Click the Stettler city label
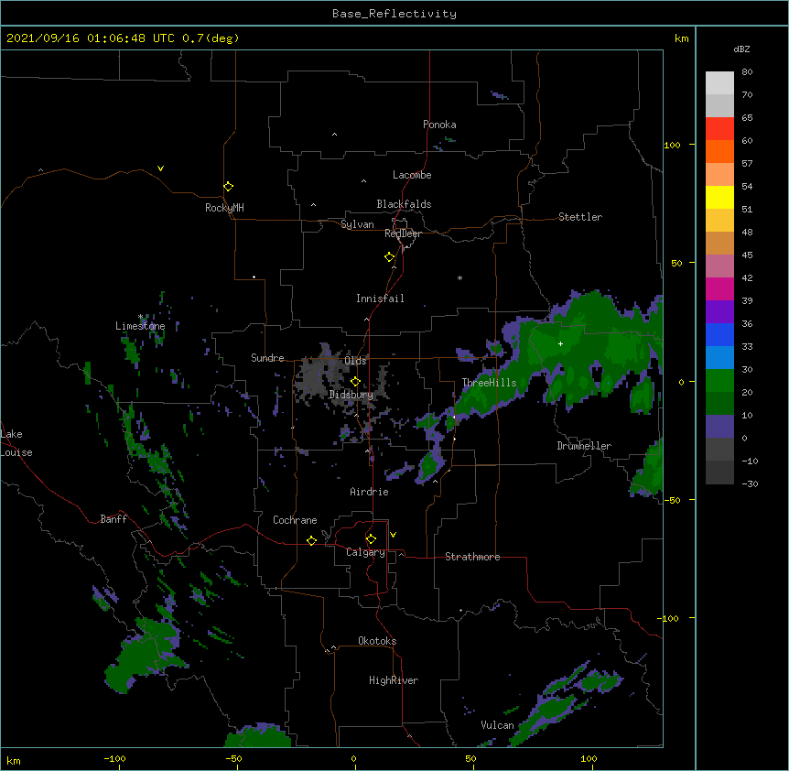Image resolution: width=789 pixels, height=771 pixels. (x=580, y=217)
